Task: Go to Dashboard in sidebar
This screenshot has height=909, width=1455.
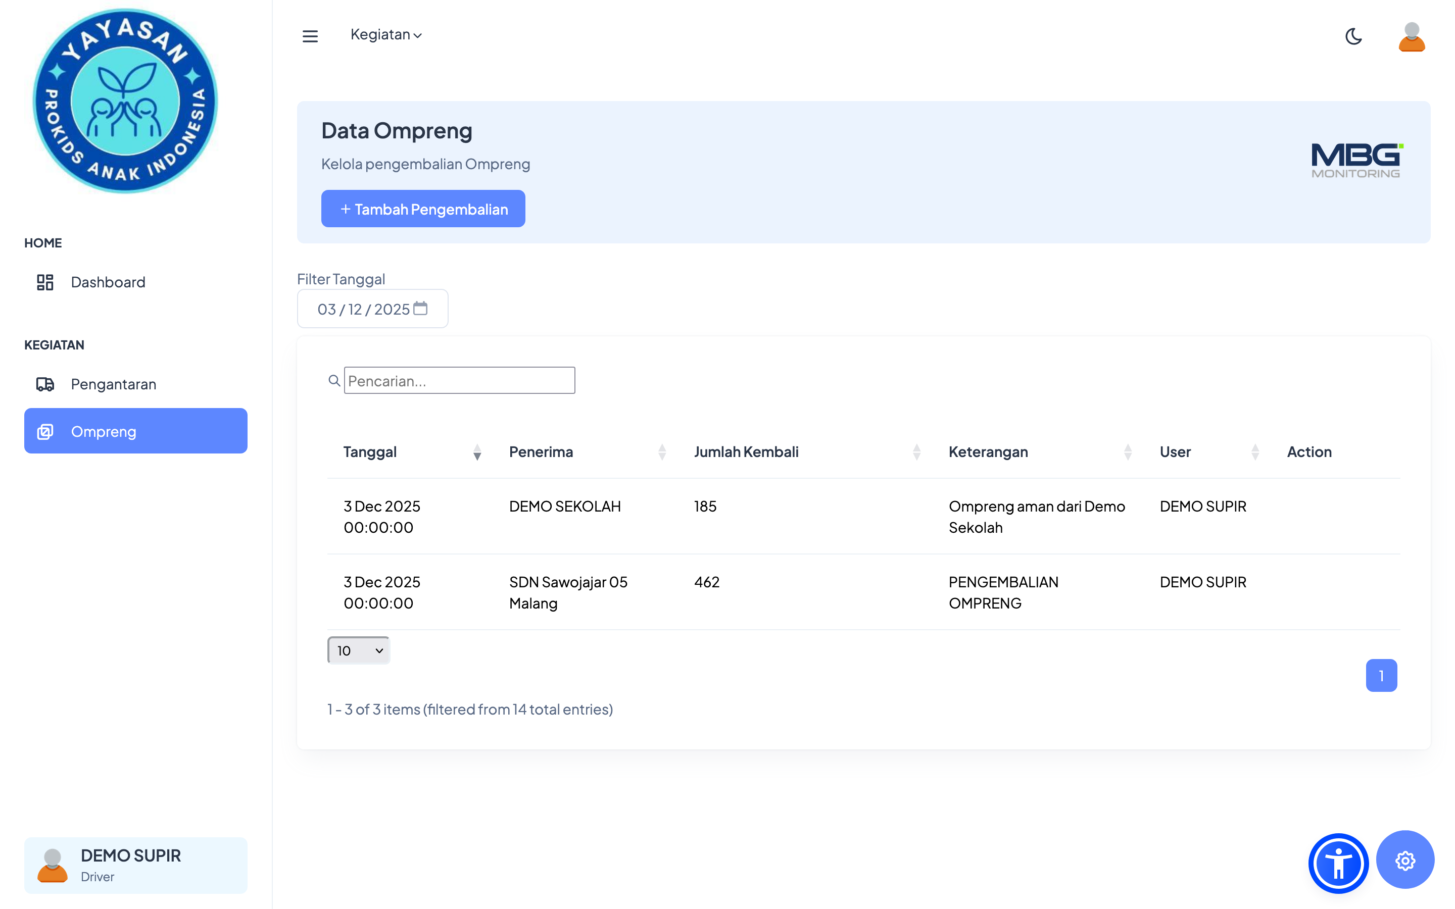Action: click(108, 282)
